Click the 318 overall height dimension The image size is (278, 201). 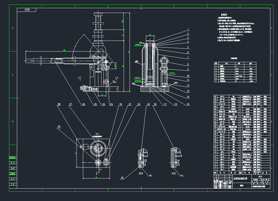tap(129, 52)
